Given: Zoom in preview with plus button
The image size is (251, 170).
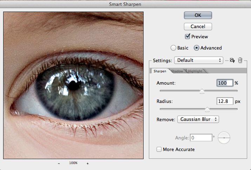Looking at the screenshot, I should point(87,163).
